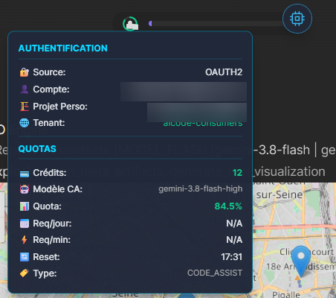Click the Source: label
This screenshot has width=336, height=298.
coord(49,72)
